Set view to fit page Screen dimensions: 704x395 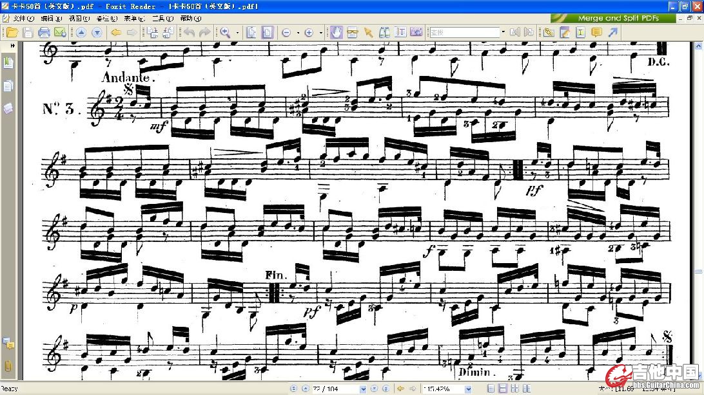tap(251, 32)
